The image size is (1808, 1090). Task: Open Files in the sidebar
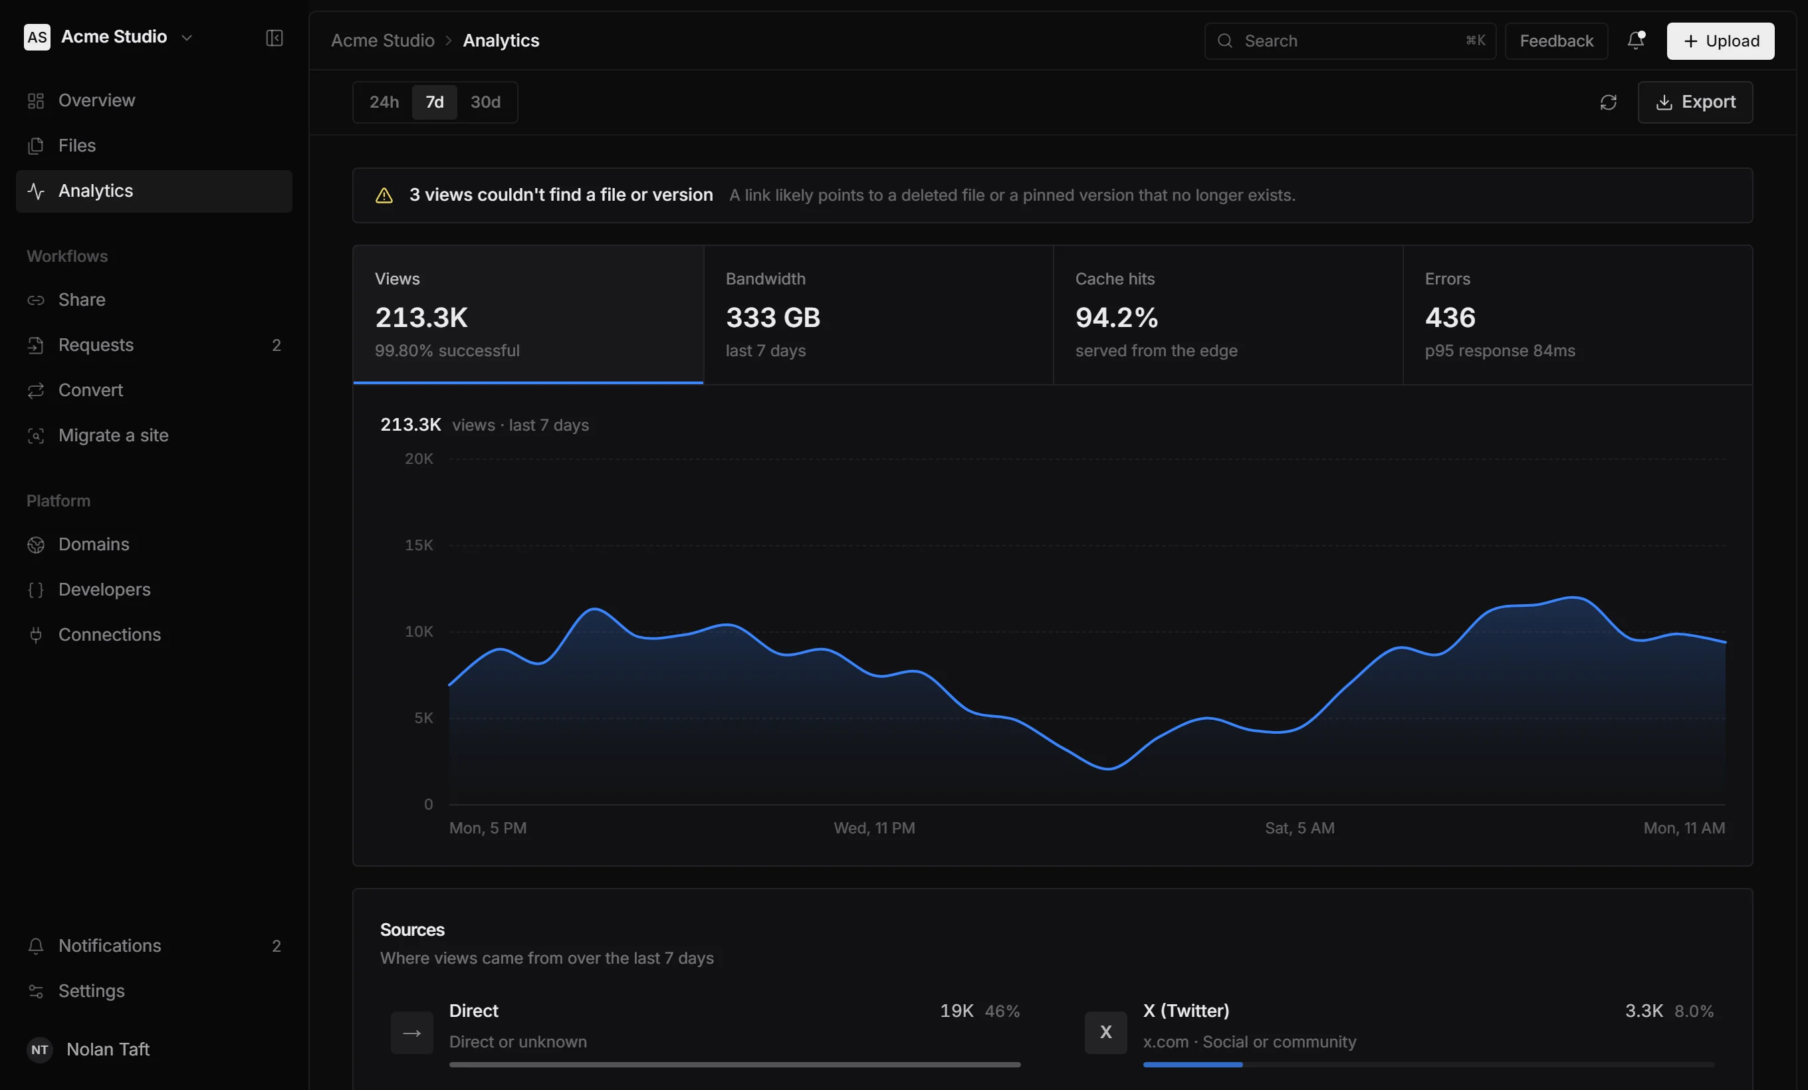point(154,146)
